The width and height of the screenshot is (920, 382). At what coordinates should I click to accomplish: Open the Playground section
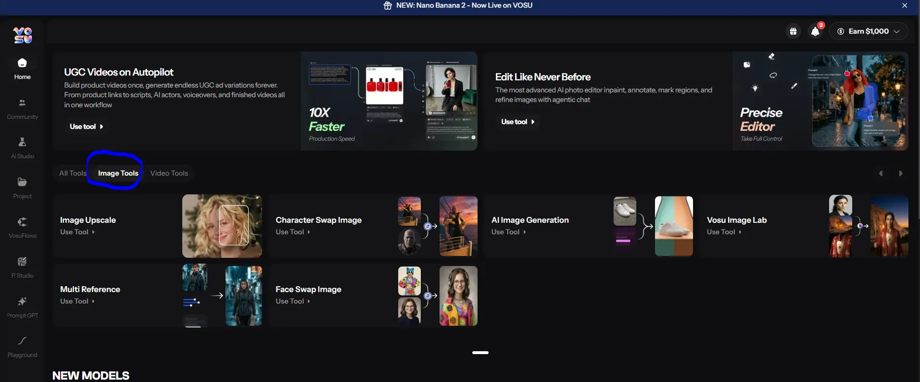[x=22, y=347]
